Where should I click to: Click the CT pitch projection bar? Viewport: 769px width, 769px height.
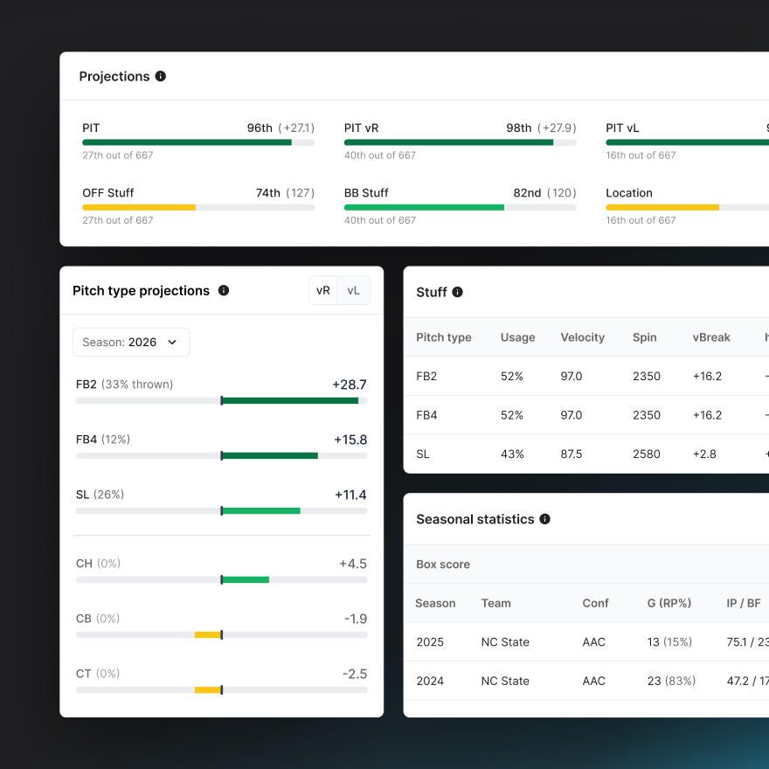tap(221, 689)
